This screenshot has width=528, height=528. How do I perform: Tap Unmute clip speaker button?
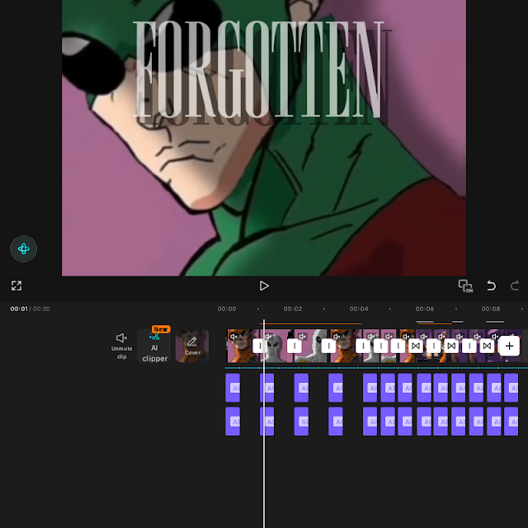tap(121, 346)
